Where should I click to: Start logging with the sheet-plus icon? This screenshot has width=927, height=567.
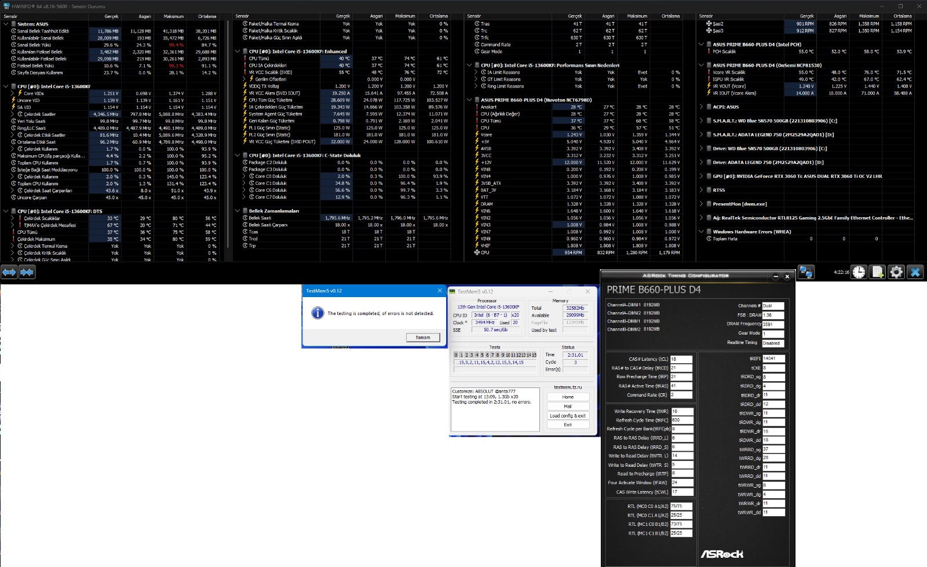[x=878, y=272]
